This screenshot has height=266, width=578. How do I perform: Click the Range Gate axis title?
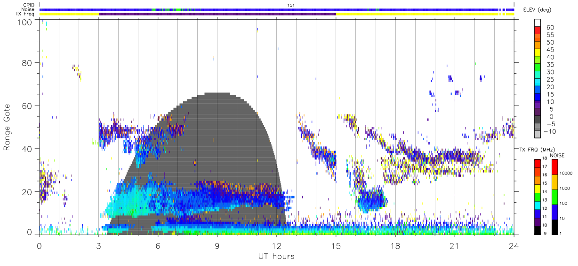tap(8, 127)
